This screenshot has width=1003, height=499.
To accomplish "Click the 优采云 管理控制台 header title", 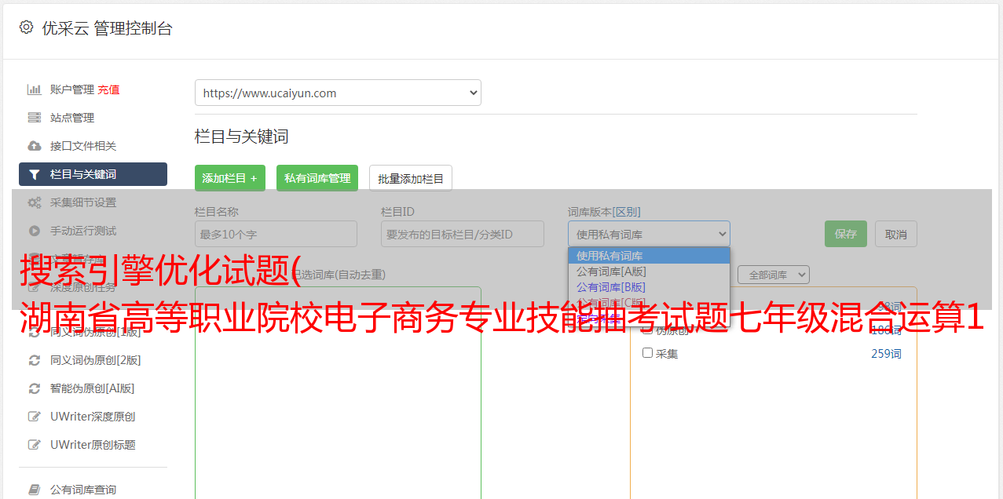I will pos(107,28).
